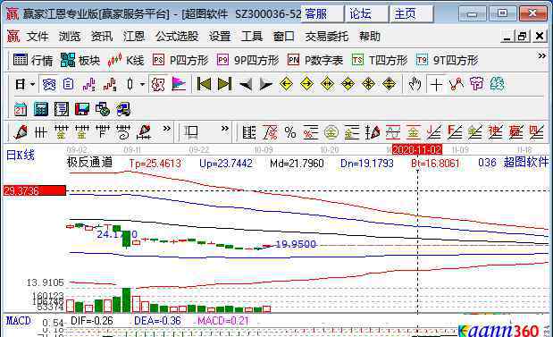Click the 2020-11-02 date marker
The image size is (553, 337).
coord(417,149)
